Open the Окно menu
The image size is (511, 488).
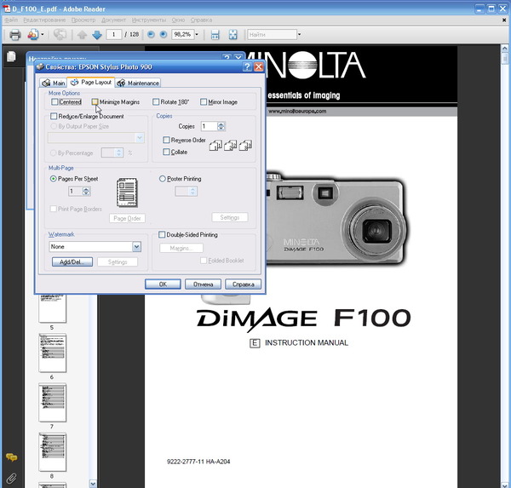(178, 20)
